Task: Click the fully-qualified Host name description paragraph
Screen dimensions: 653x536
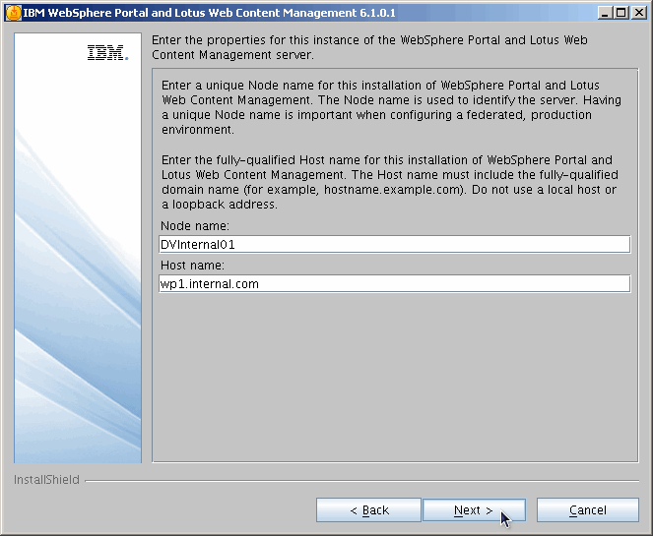Action: coord(386,182)
